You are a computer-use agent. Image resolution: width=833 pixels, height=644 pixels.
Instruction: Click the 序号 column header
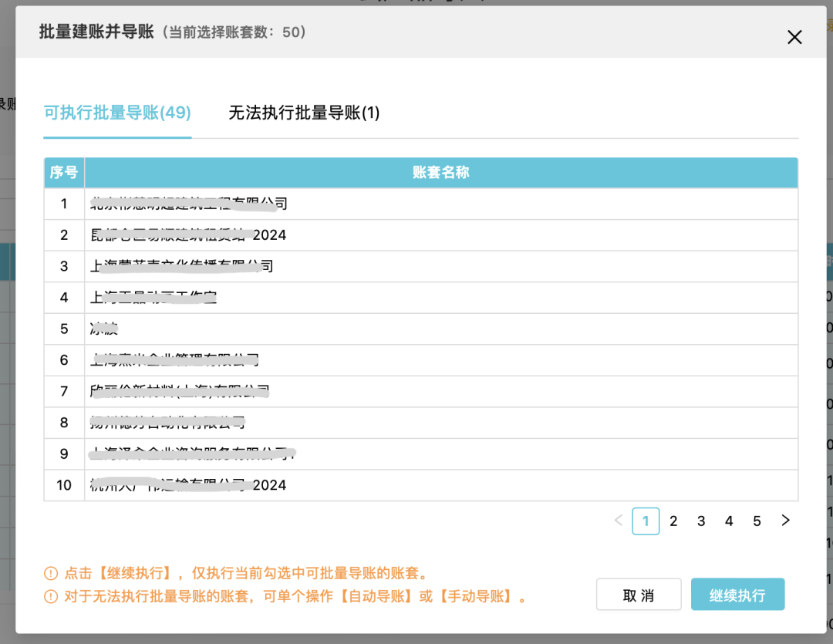coord(64,172)
